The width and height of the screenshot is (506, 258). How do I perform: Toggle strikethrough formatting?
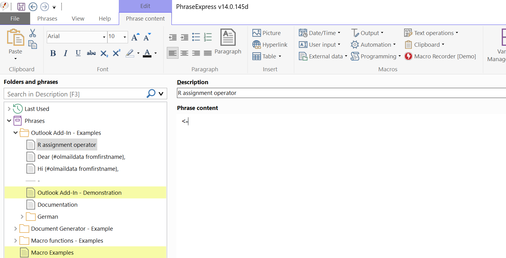point(91,53)
